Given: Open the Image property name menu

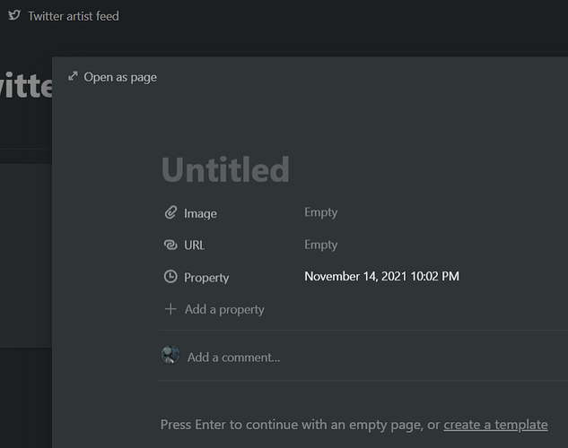Looking at the screenshot, I should point(200,213).
